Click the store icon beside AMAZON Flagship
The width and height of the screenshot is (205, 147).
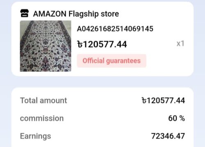25,13
